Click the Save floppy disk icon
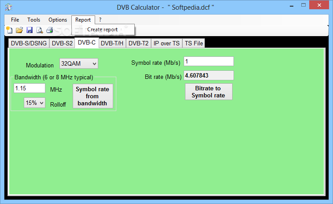Screen dimensions: 333x204 (30, 30)
